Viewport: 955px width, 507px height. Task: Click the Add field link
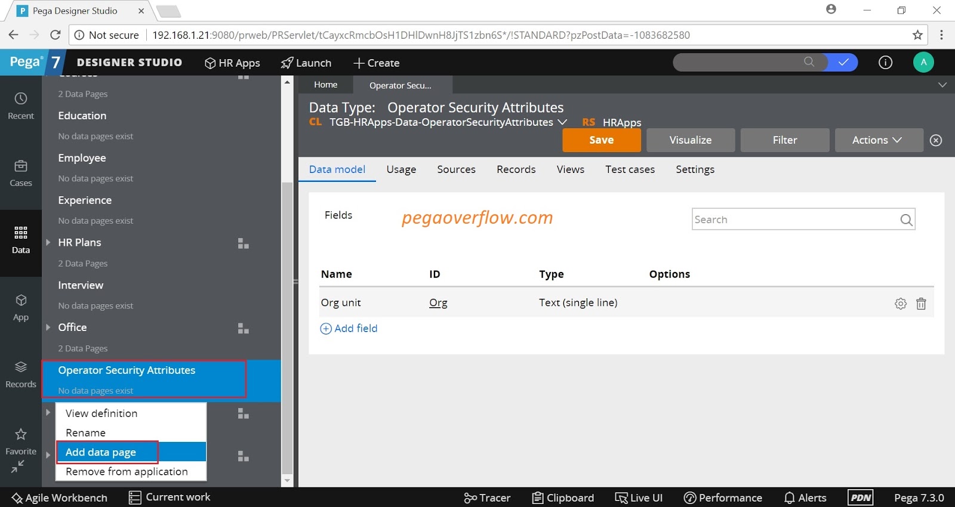pos(349,329)
